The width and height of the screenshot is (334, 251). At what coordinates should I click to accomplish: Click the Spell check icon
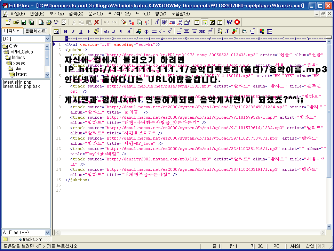(x=56, y=22)
